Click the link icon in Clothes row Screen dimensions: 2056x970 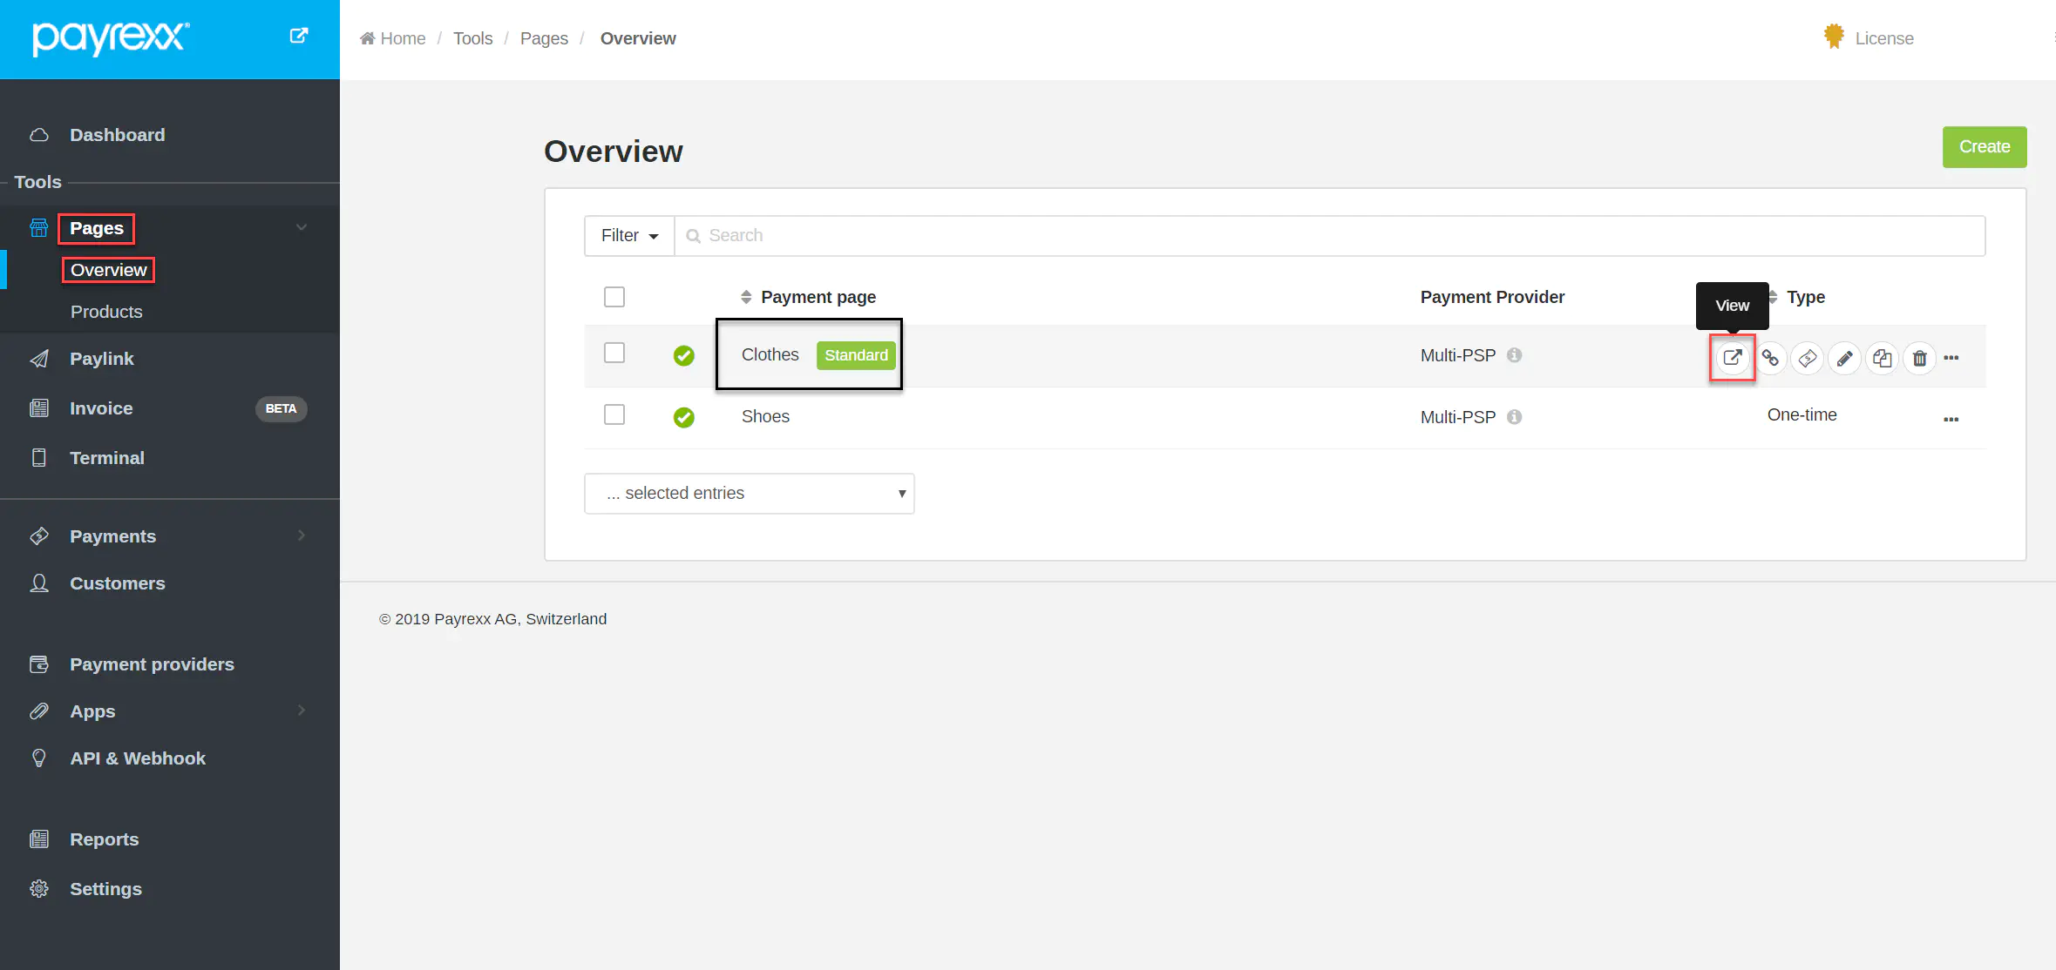click(x=1770, y=357)
